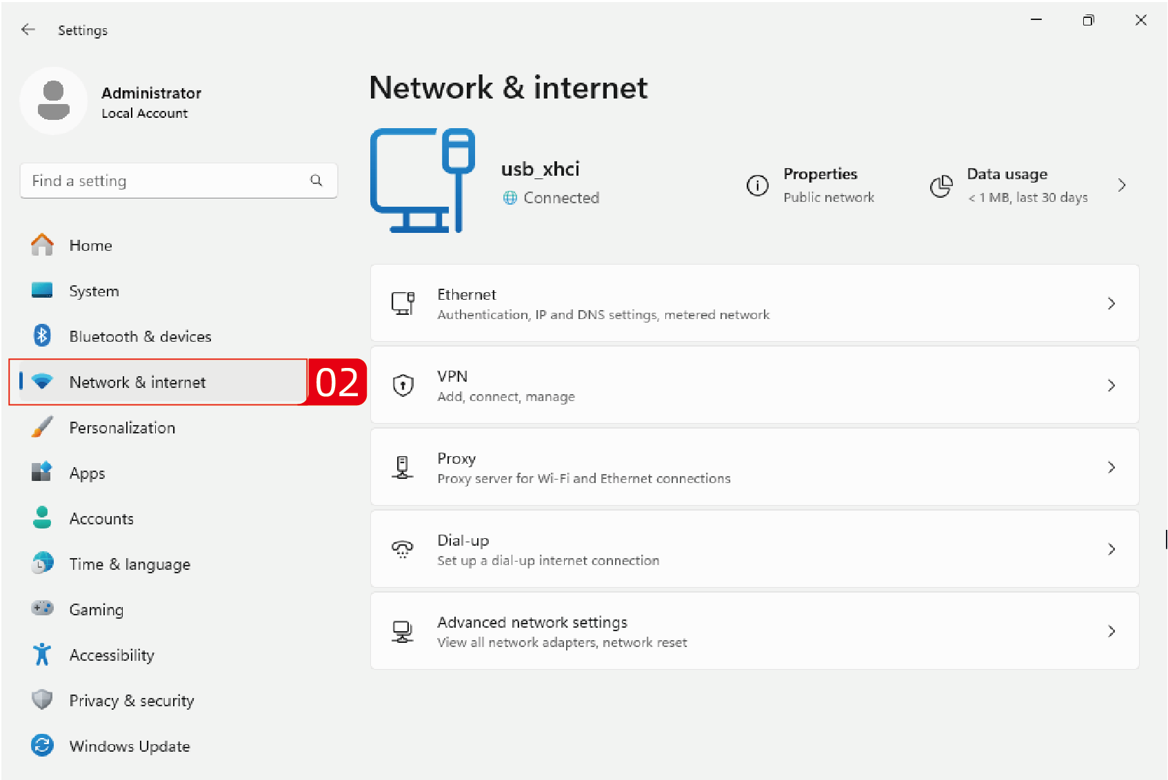The width and height of the screenshot is (1168, 780).
Task: Open Data usage details chevron
Action: [x=1122, y=185]
